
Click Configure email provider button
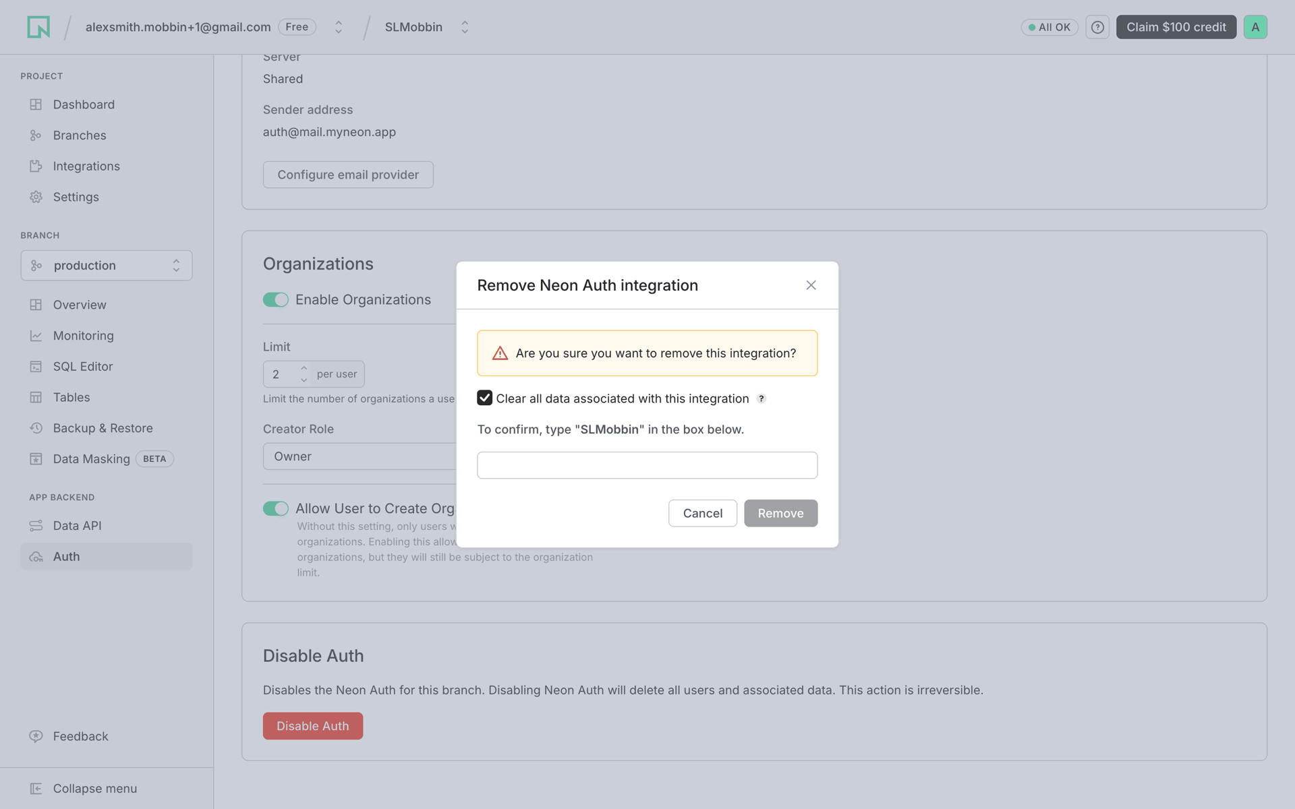click(348, 175)
